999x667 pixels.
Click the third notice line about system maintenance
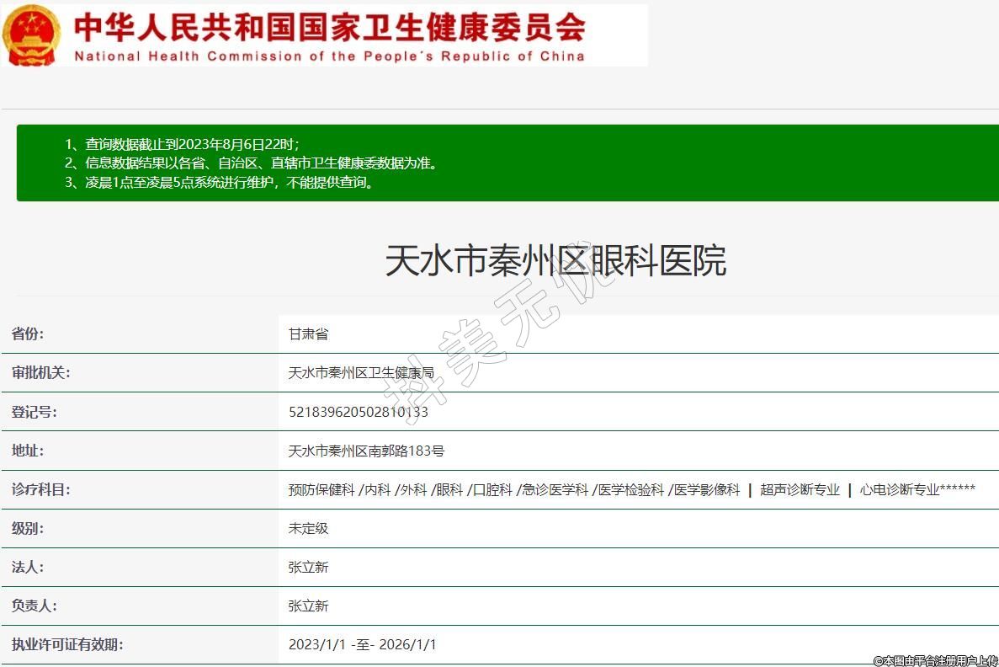pos(219,182)
